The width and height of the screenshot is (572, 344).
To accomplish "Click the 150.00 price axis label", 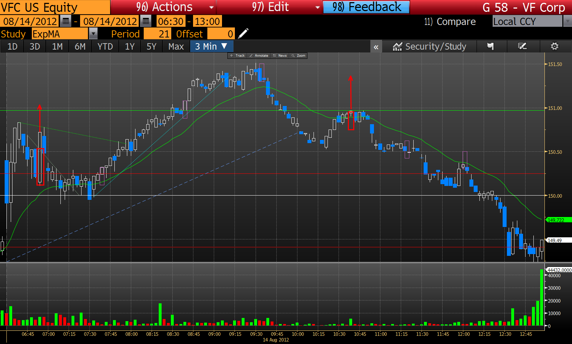I will pos(555,196).
